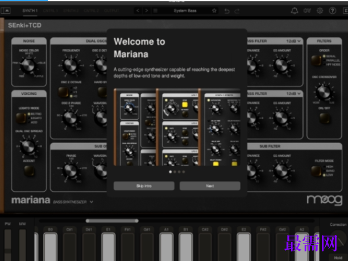Open the preset list menu icon
This screenshot has width=348, height=261.
tap(155, 10)
